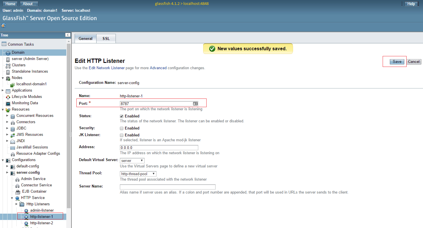Select the Common Tasks icon in the tree
423x228 pixels.
(x=4, y=44)
